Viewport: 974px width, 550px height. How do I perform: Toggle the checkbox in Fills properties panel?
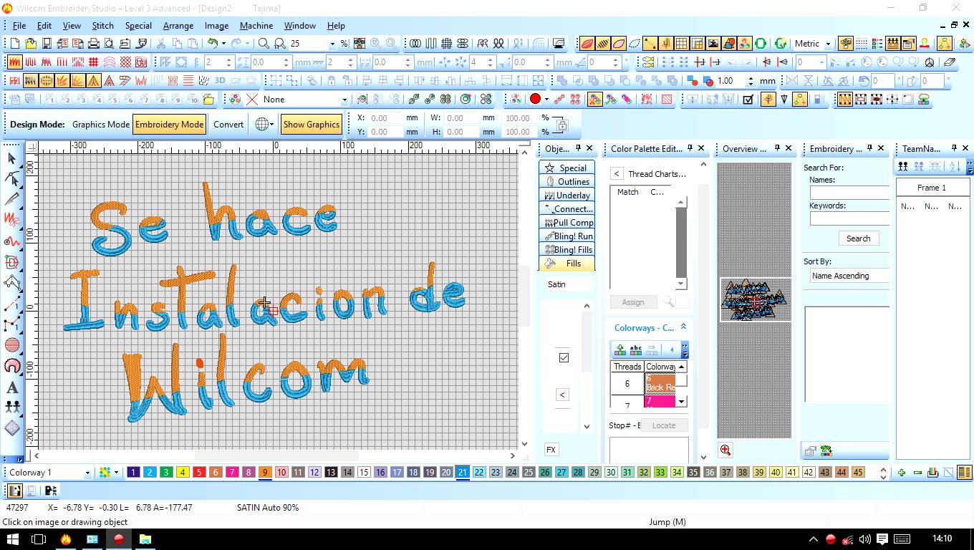564,357
